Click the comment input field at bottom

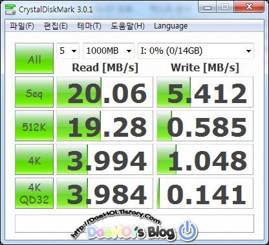(134, 224)
